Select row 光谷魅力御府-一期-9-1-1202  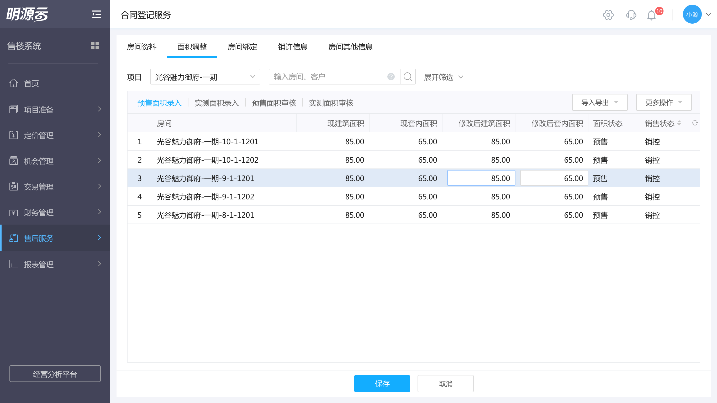(414, 197)
